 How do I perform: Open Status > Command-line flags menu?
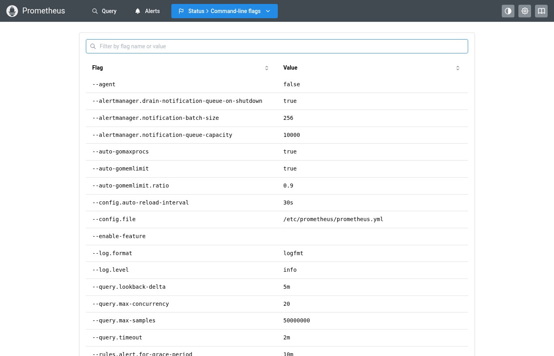pos(224,11)
